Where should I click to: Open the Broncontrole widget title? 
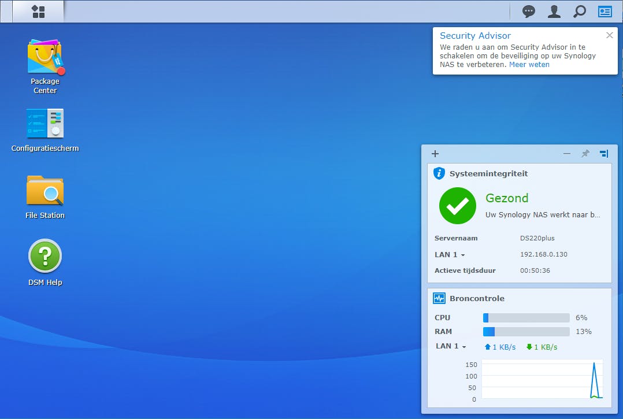point(477,298)
